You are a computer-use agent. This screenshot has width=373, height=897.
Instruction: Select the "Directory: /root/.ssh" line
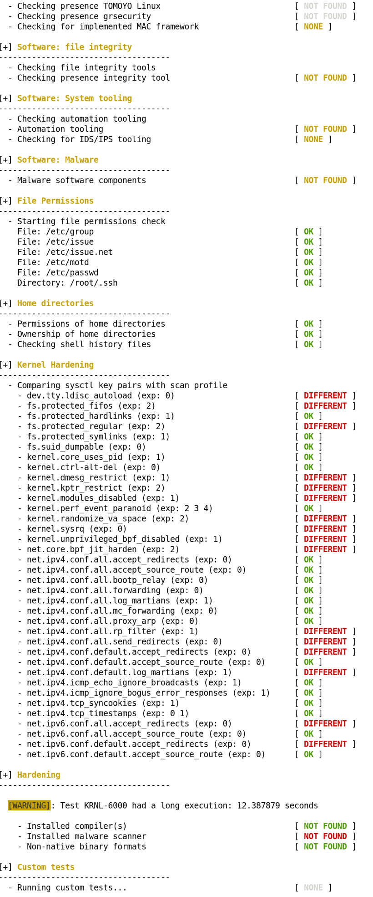[67, 283]
